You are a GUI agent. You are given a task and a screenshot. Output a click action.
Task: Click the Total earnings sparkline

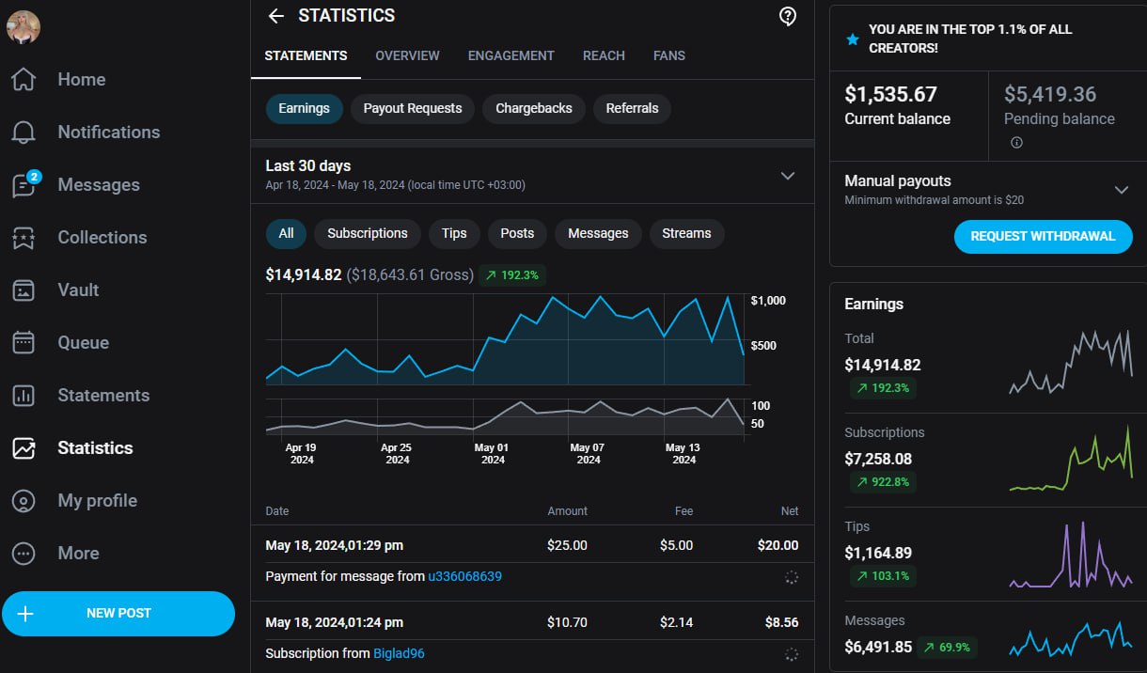tap(1071, 362)
